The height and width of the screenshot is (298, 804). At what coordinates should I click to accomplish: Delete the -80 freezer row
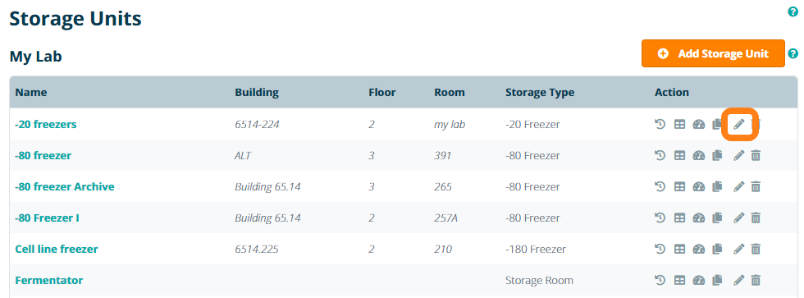[x=756, y=155]
